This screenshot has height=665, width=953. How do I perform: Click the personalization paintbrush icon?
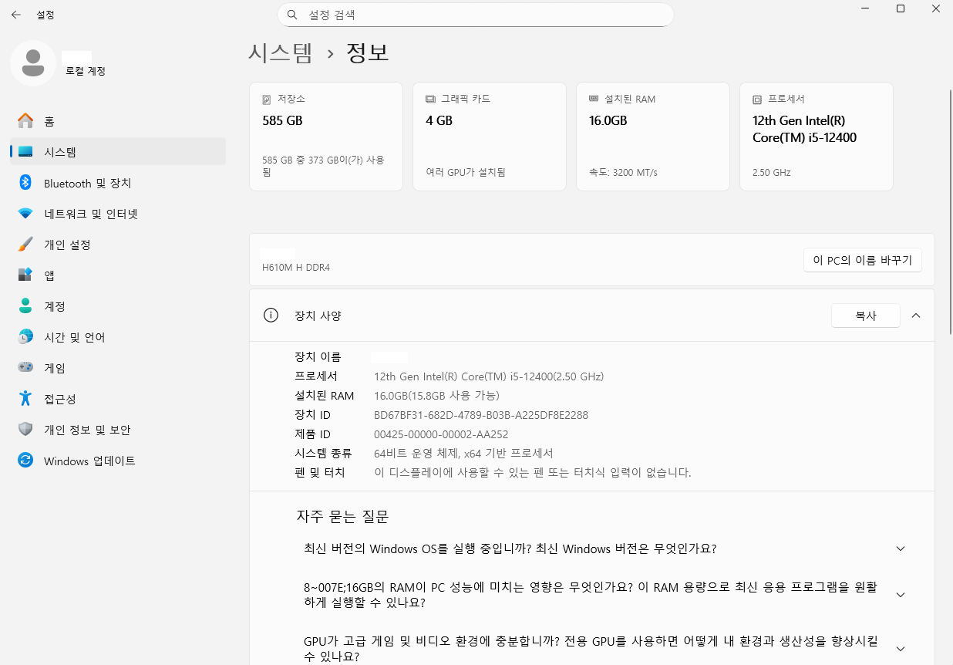point(25,245)
